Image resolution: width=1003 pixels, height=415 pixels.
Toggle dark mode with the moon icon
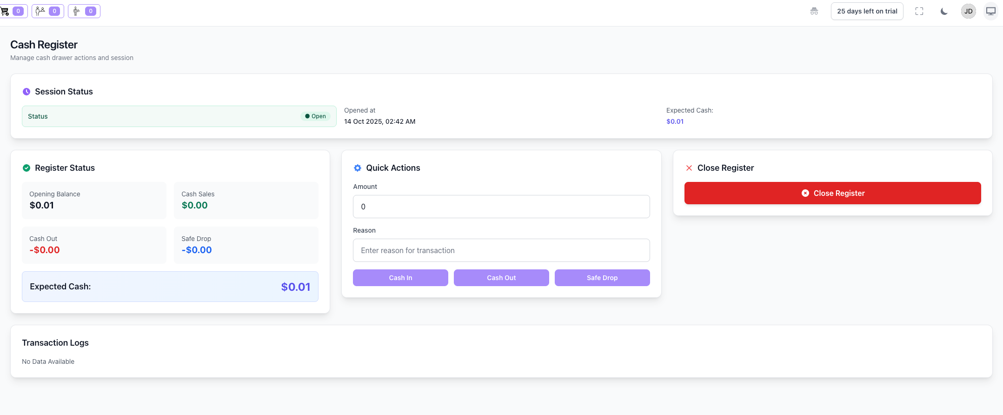pyautogui.click(x=944, y=11)
